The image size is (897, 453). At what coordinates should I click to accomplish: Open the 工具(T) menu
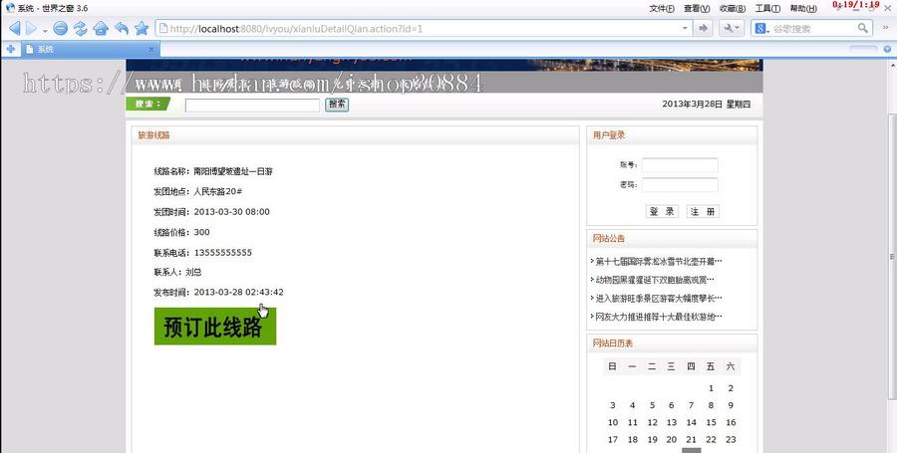pos(767,9)
